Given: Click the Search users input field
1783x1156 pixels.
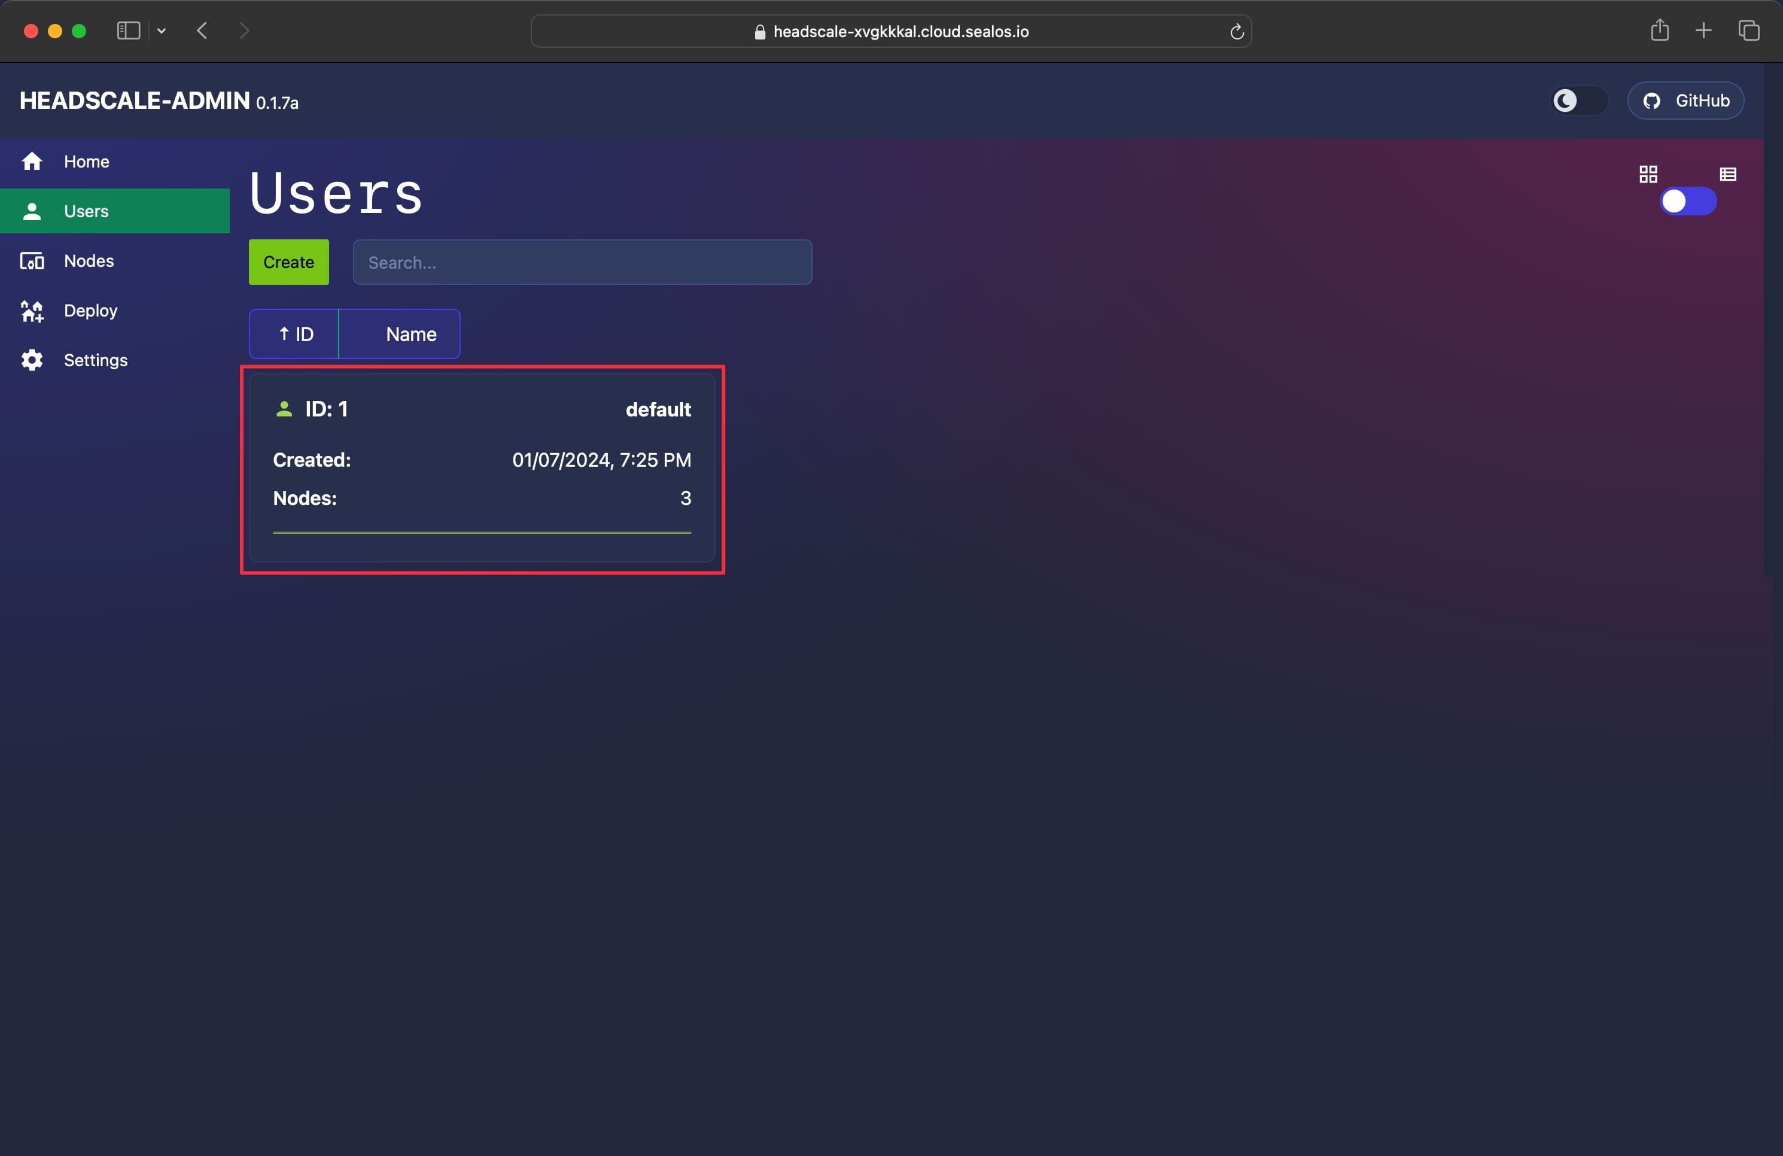Looking at the screenshot, I should 582,262.
